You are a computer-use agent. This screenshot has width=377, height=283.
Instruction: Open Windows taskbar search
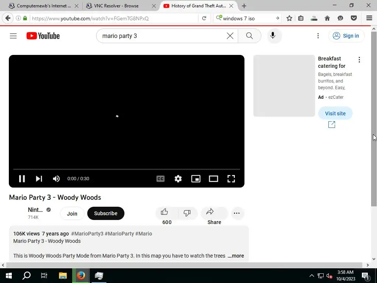pos(27,276)
